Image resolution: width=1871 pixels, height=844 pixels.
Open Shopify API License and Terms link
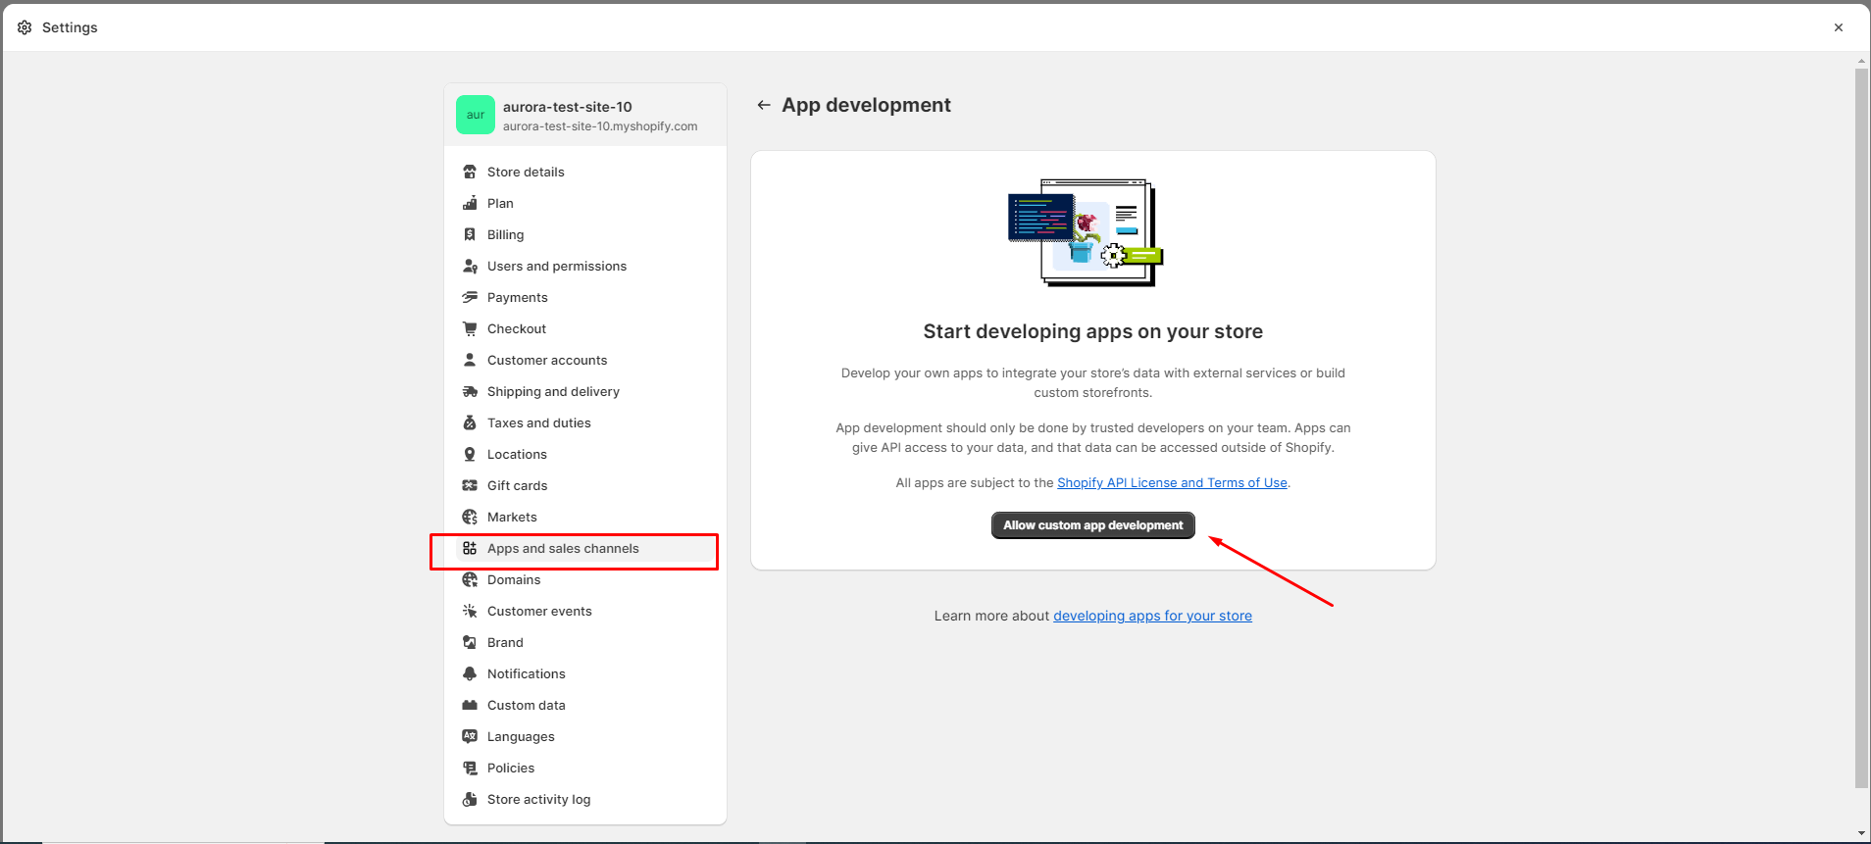coord(1172,482)
